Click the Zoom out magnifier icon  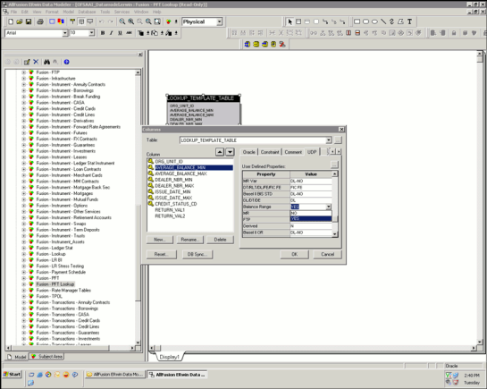point(122,21)
